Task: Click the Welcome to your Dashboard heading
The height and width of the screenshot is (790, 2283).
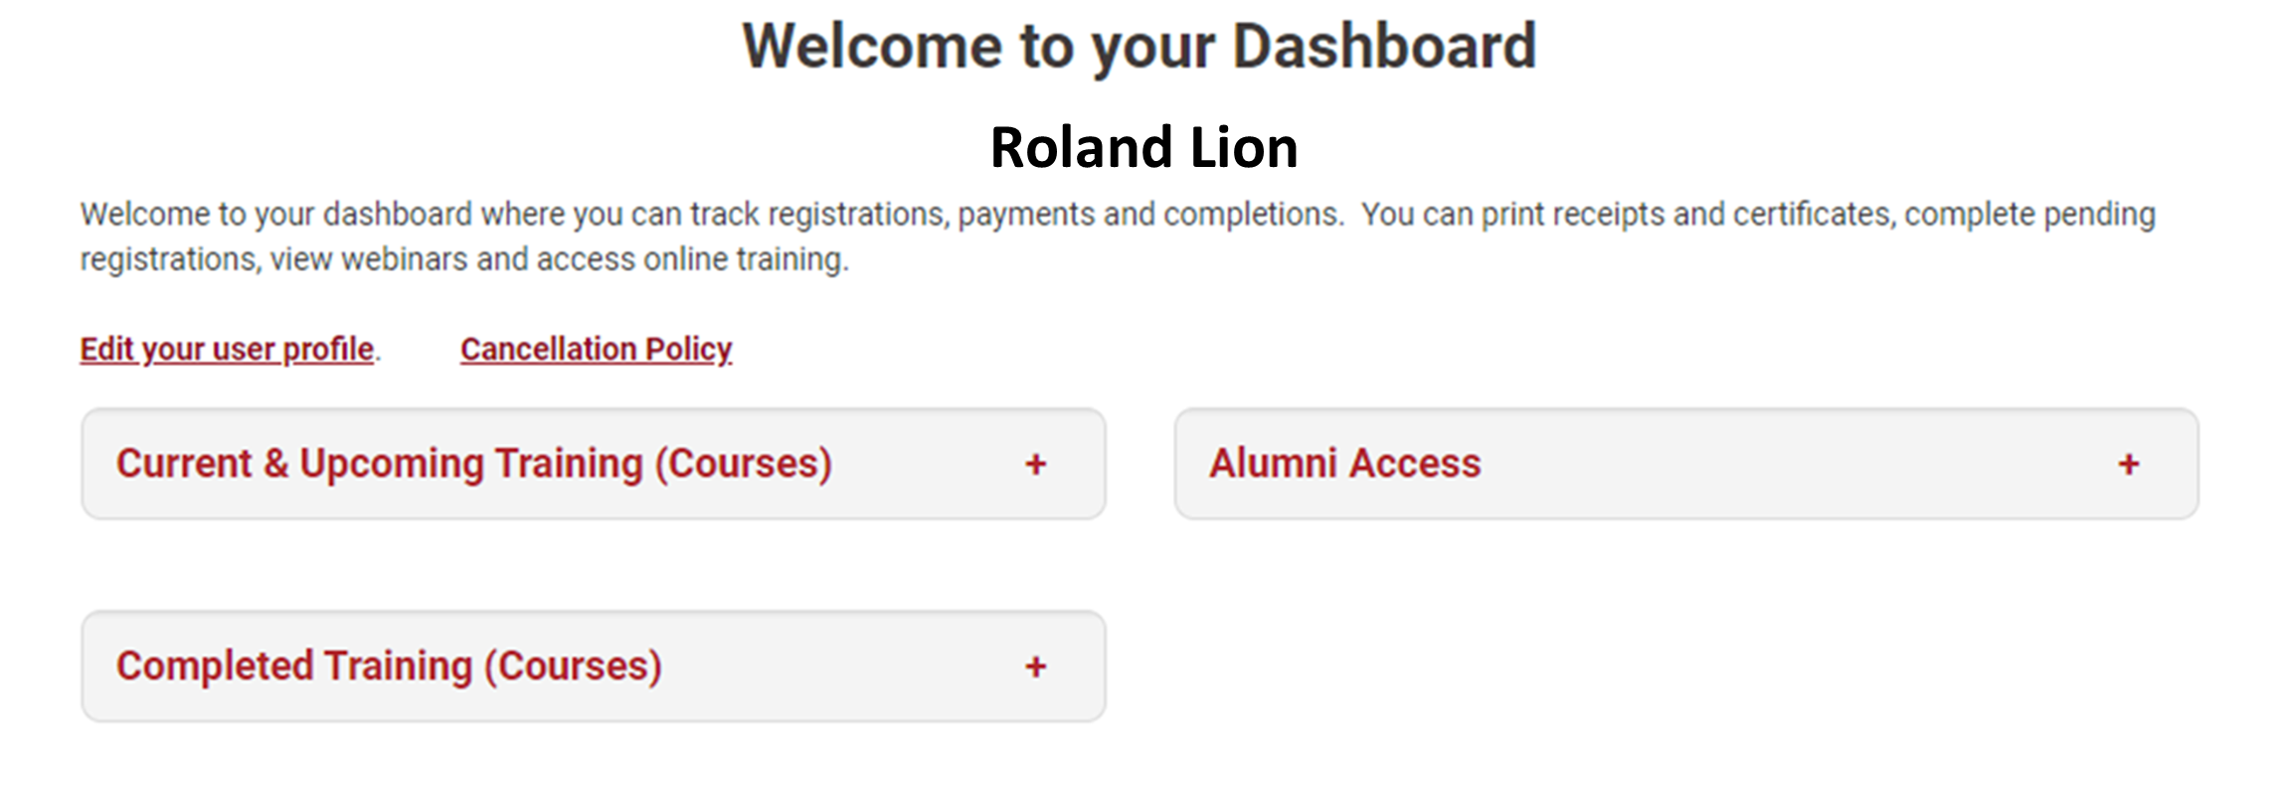Action: (x=1140, y=47)
